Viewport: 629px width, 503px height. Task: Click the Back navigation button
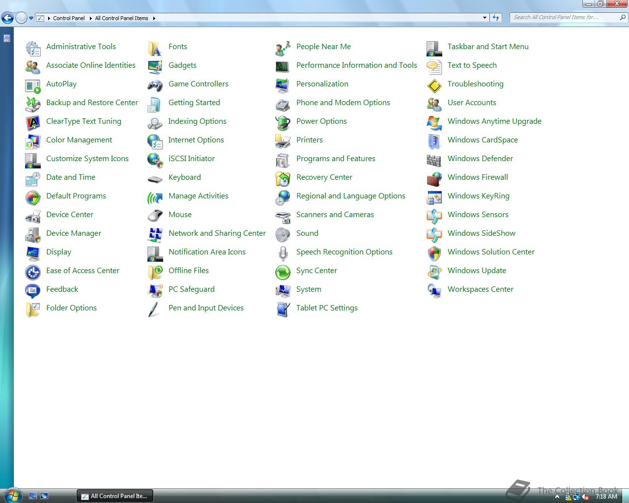coord(7,18)
